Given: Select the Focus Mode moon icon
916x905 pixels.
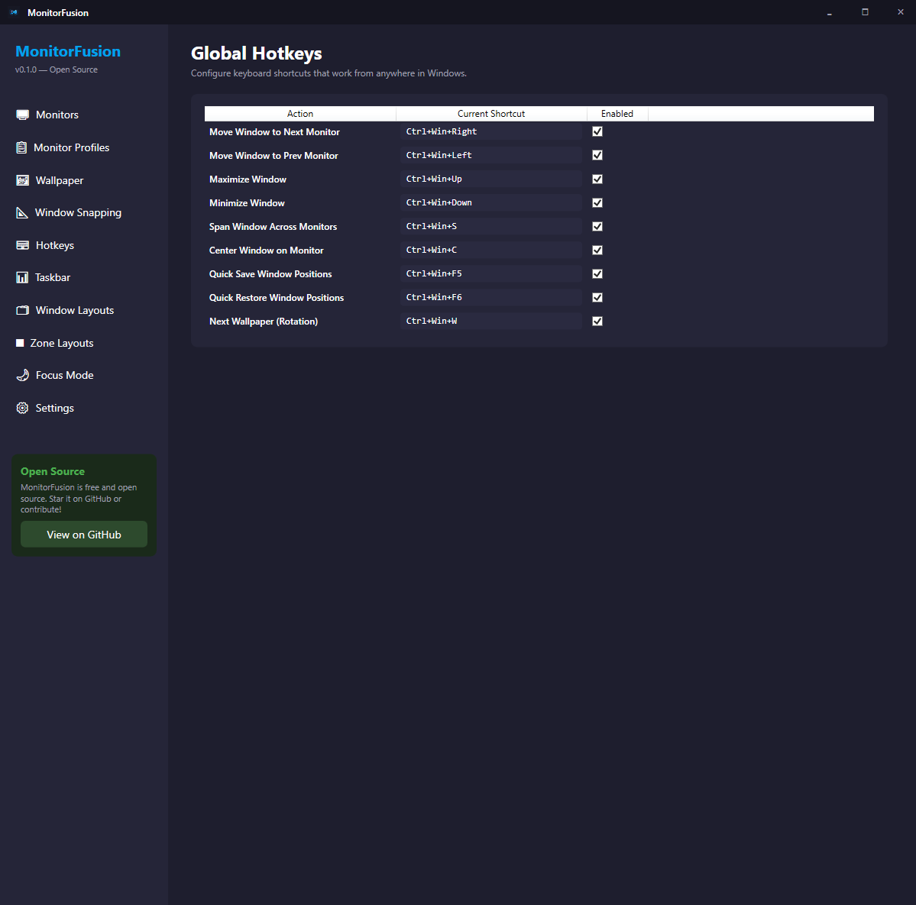Looking at the screenshot, I should 21,374.
